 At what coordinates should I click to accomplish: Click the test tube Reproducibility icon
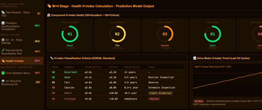pyautogui.click(x=3, y=50)
